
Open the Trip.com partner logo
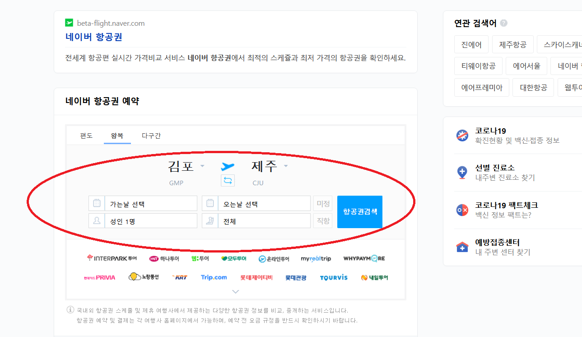tap(214, 277)
